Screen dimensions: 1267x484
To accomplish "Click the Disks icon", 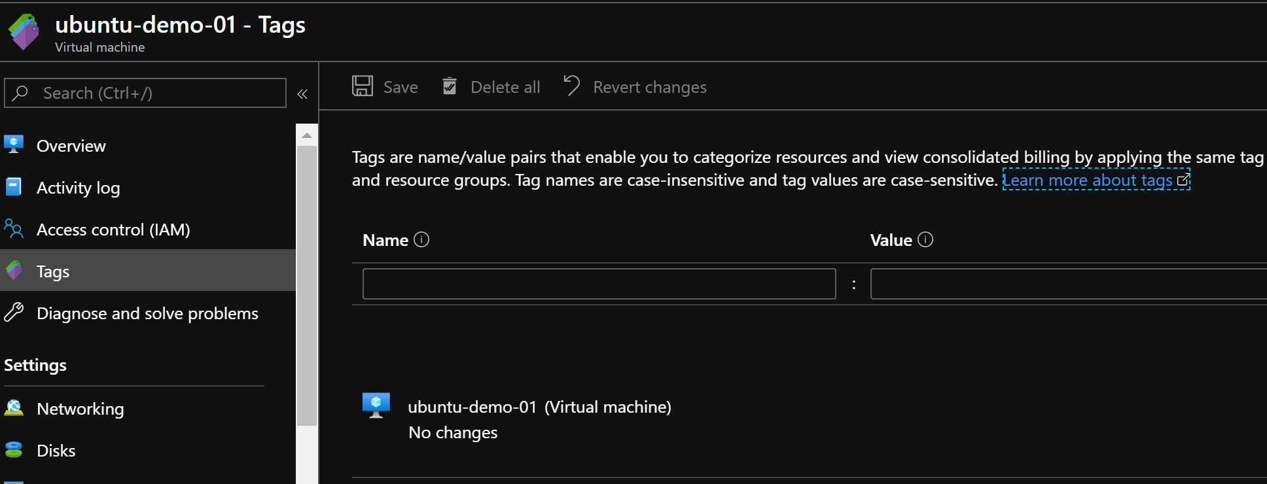I will [x=14, y=450].
